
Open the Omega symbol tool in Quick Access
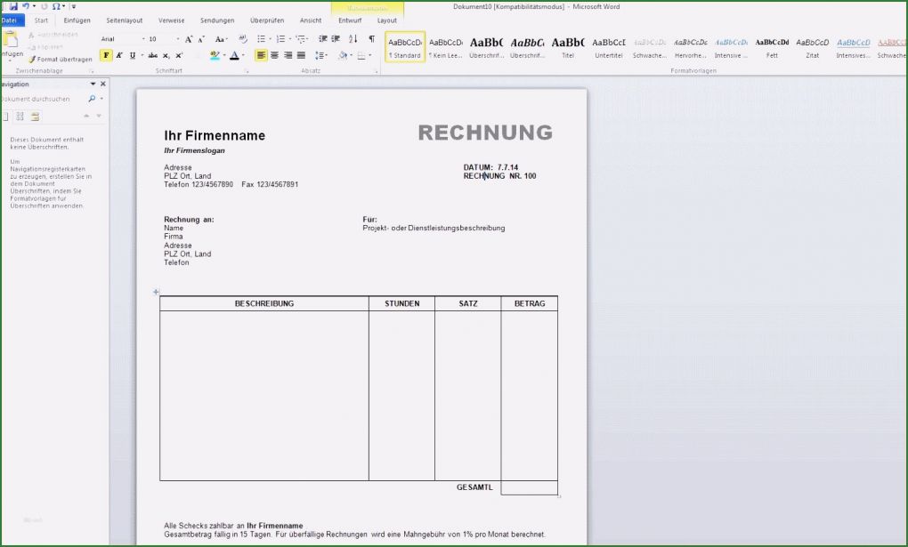click(x=57, y=5)
